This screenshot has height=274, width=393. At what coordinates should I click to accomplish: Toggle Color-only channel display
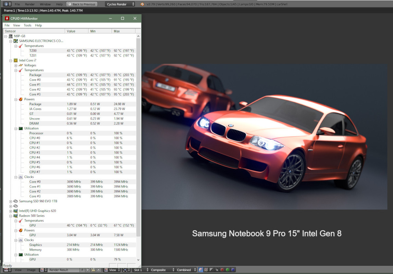[x=206, y=270]
